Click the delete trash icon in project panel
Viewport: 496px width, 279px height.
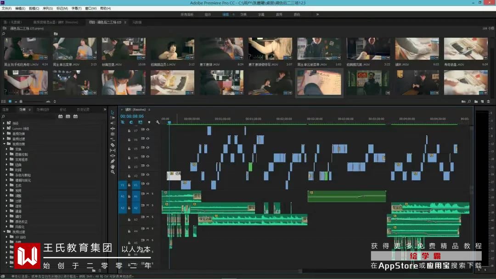pos(488,101)
